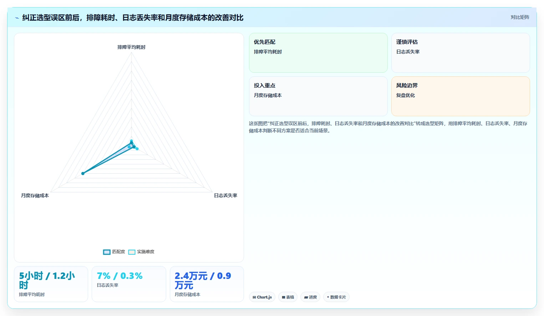The width and height of the screenshot is (544, 316).
Task: Click the chart title 纠正选型误区前后
Action: (133, 17)
